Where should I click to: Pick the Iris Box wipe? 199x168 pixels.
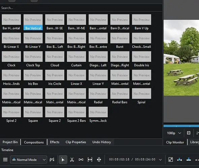pyautogui.click(x=33, y=78)
